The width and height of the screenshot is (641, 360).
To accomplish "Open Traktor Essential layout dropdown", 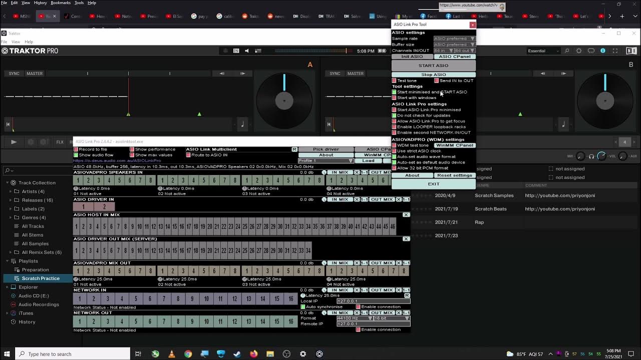I will coord(543,50).
